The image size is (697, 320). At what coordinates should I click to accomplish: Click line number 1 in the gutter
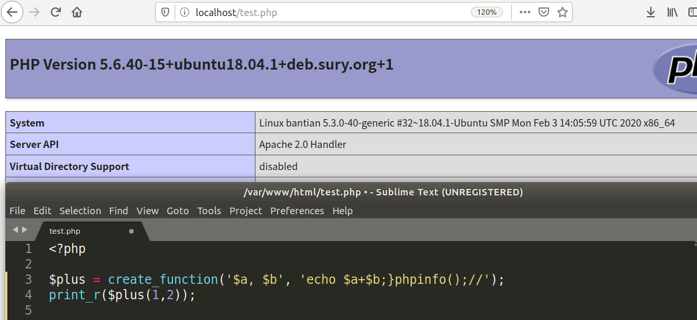pos(28,249)
